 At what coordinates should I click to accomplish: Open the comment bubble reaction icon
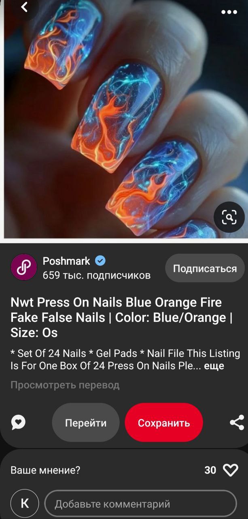(x=18, y=422)
